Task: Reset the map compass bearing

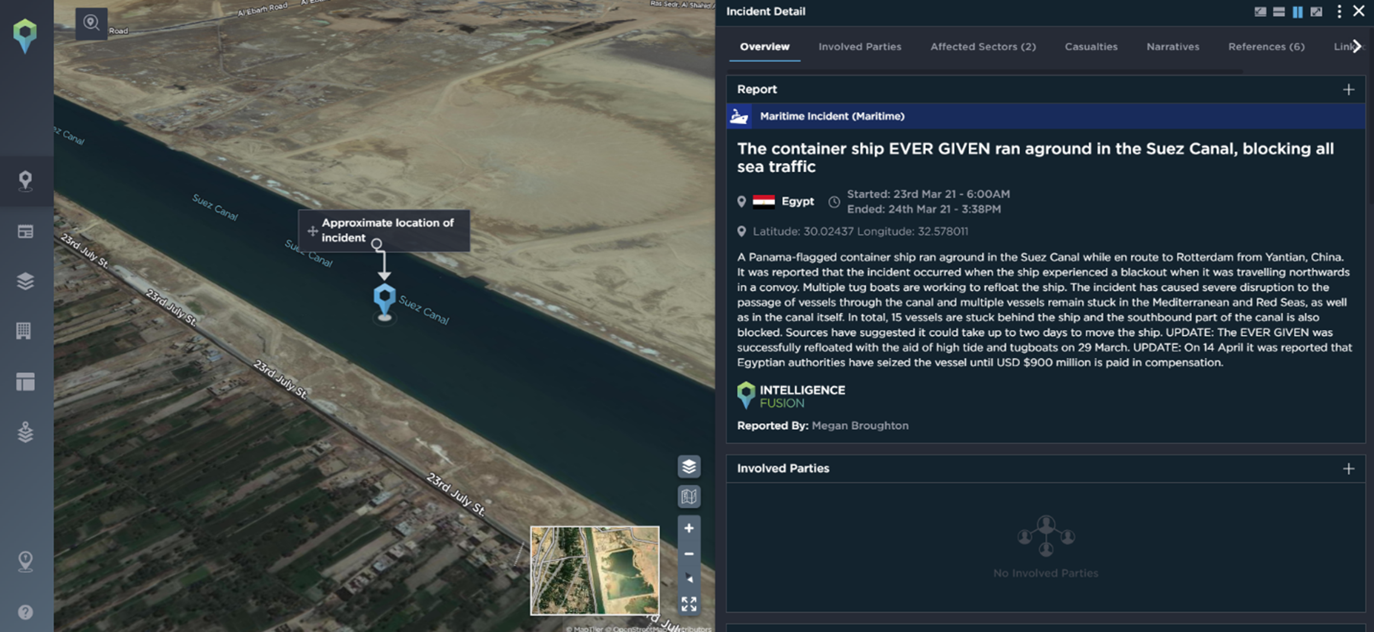Action: coord(689,578)
